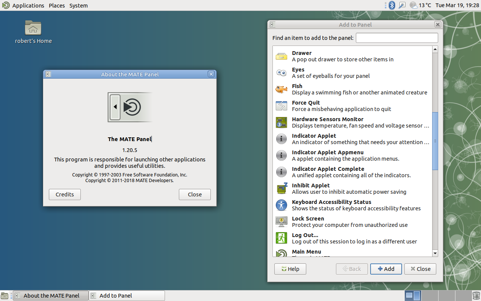Click the version number 1.20.5

point(130,150)
